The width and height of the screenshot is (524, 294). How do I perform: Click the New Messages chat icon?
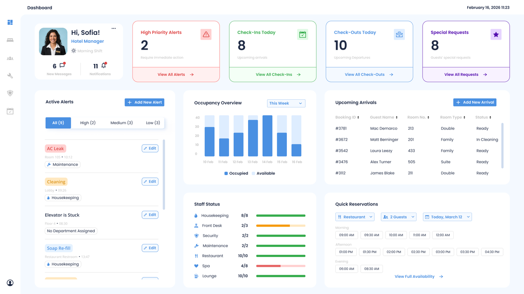pos(62,66)
